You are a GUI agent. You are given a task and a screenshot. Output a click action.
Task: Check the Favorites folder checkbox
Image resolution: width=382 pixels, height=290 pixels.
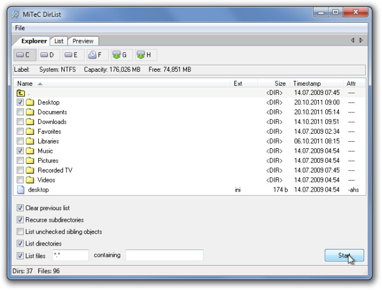click(20, 131)
